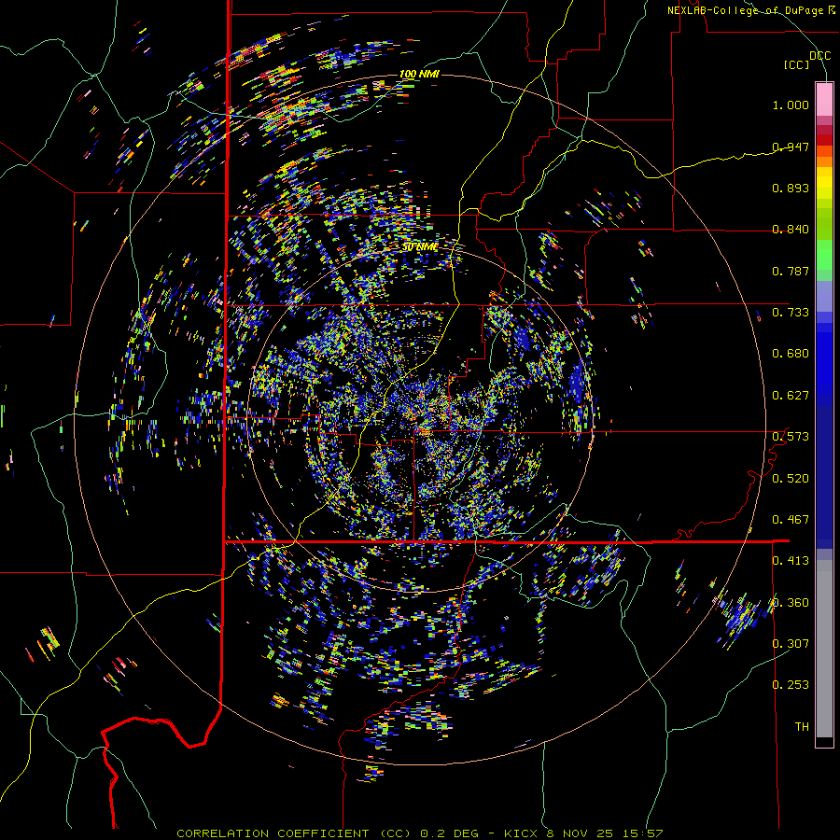Click the 0.307 color scale label
Screen dimensions: 840x840
pyautogui.click(x=791, y=644)
